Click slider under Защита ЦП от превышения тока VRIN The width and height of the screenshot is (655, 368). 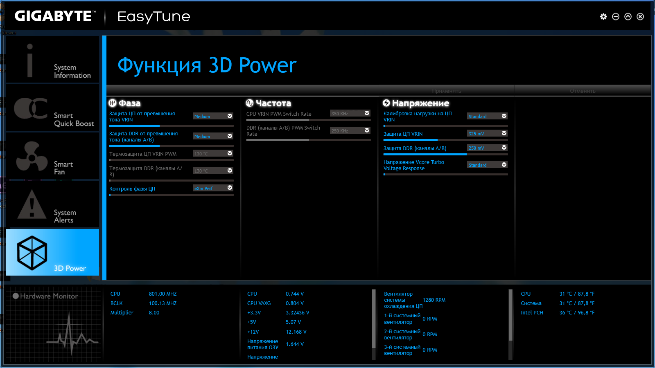tap(172, 126)
